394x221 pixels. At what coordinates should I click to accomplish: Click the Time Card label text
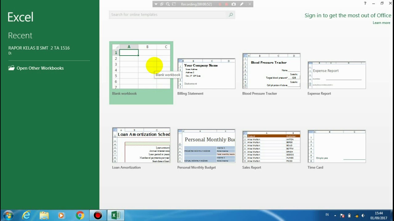point(315,168)
